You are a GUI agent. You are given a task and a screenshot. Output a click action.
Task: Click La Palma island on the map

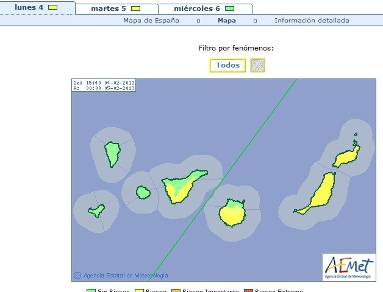click(x=112, y=153)
